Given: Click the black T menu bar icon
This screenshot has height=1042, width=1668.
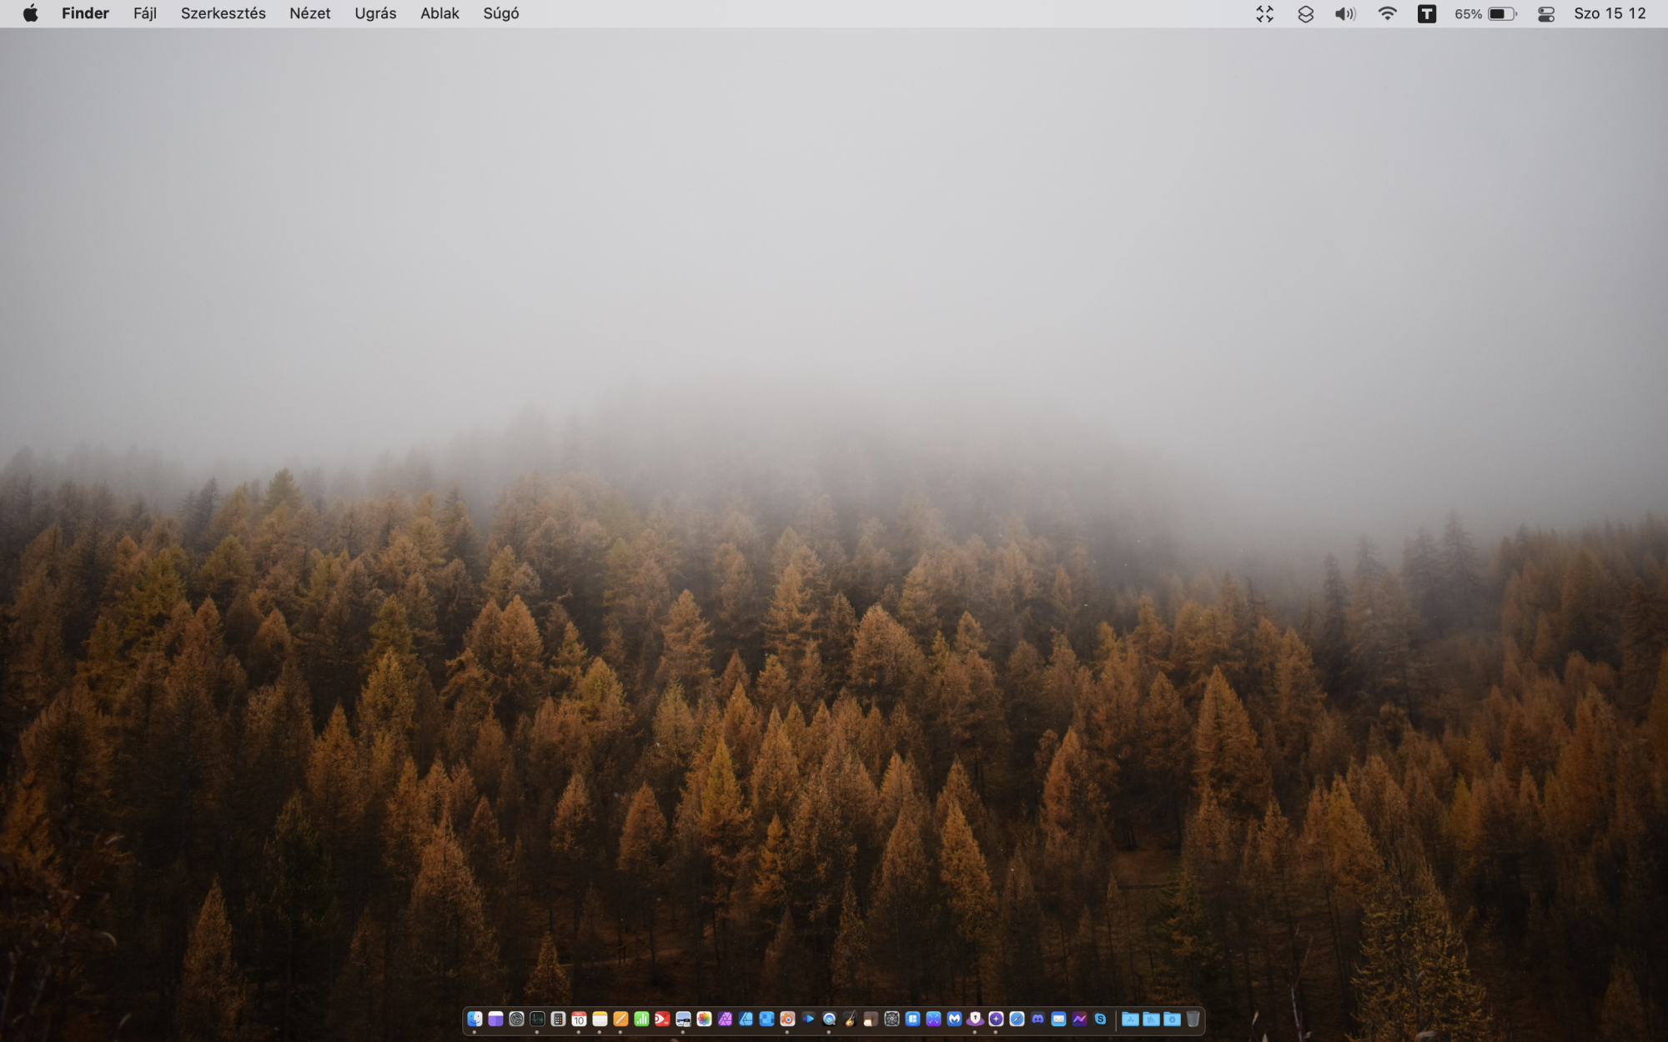Looking at the screenshot, I should coord(1427,14).
